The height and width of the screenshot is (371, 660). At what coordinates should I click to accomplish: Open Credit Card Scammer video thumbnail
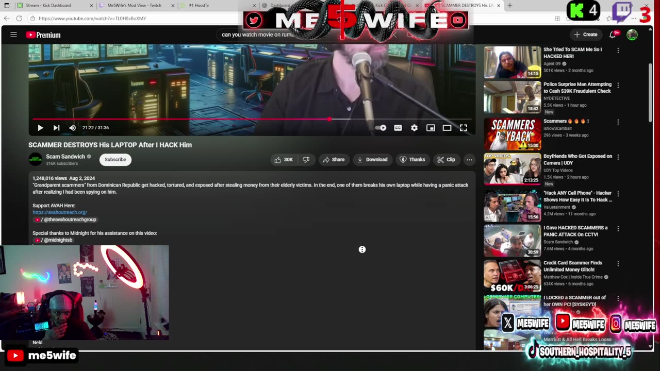pyautogui.click(x=513, y=276)
